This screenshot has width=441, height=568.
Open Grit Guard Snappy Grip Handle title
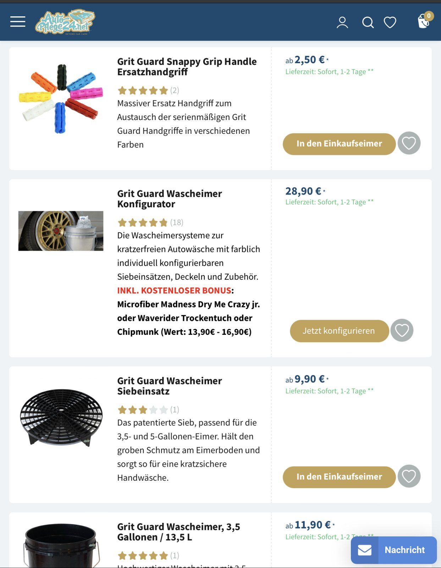pos(187,66)
